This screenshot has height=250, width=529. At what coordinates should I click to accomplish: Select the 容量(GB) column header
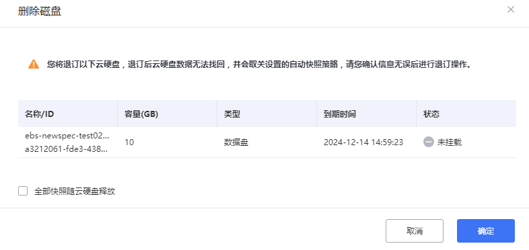pyautogui.click(x=141, y=114)
